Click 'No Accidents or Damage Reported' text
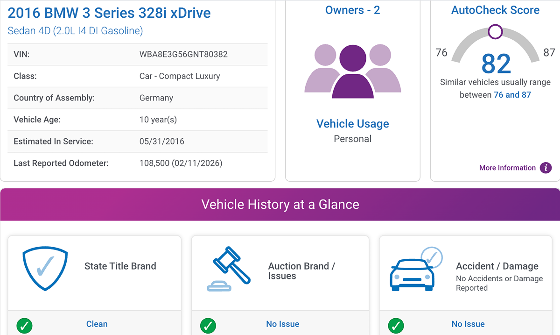 (x=499, y=283)
